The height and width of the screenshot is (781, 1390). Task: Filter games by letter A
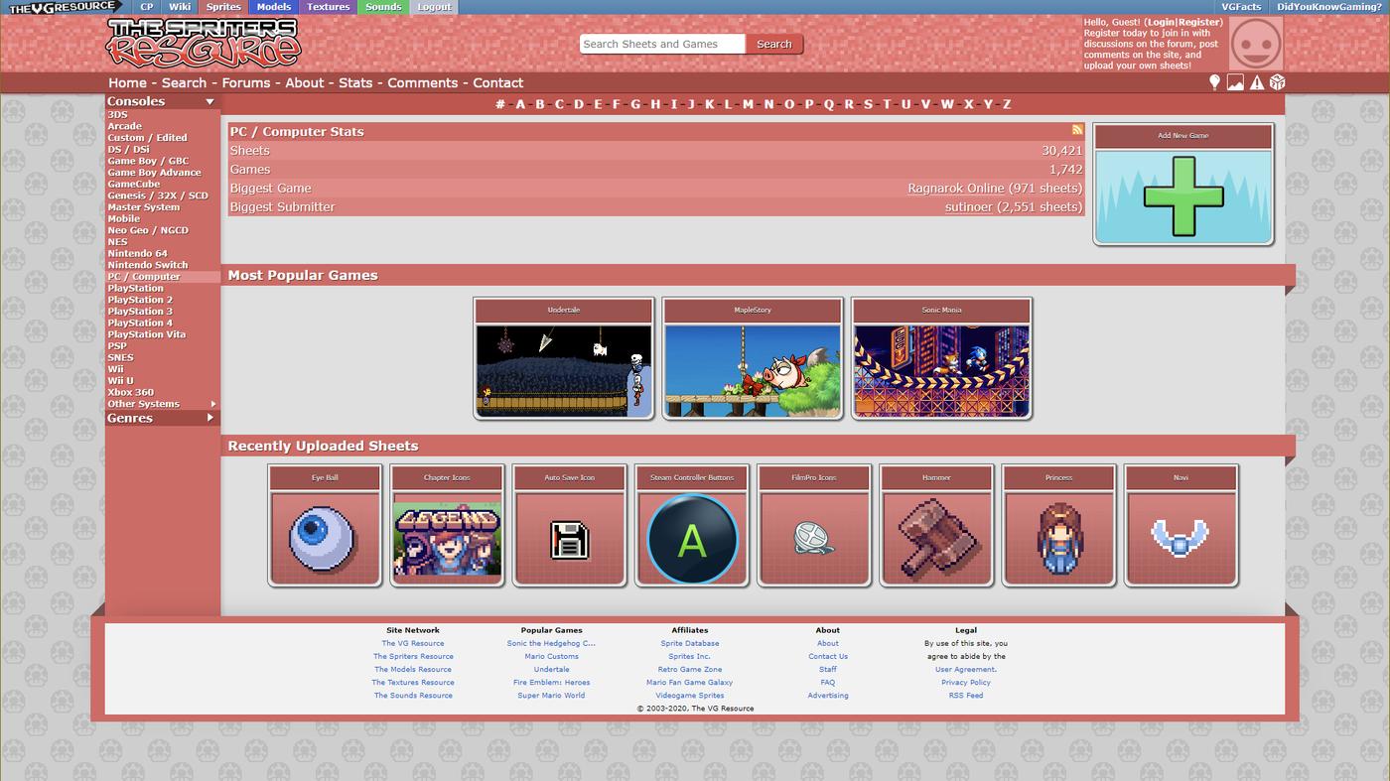[520, 104]
